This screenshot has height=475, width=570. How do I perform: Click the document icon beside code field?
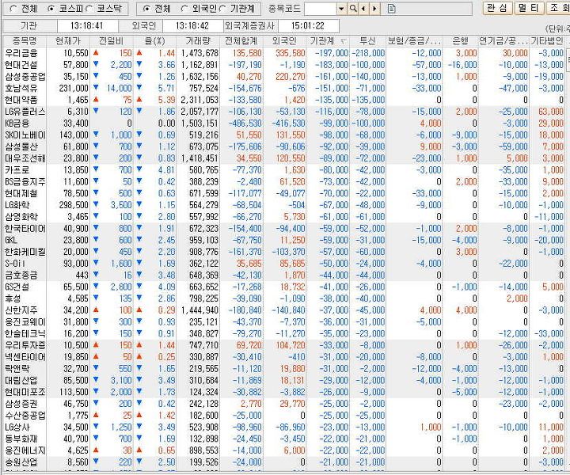[x=392, y=9]
